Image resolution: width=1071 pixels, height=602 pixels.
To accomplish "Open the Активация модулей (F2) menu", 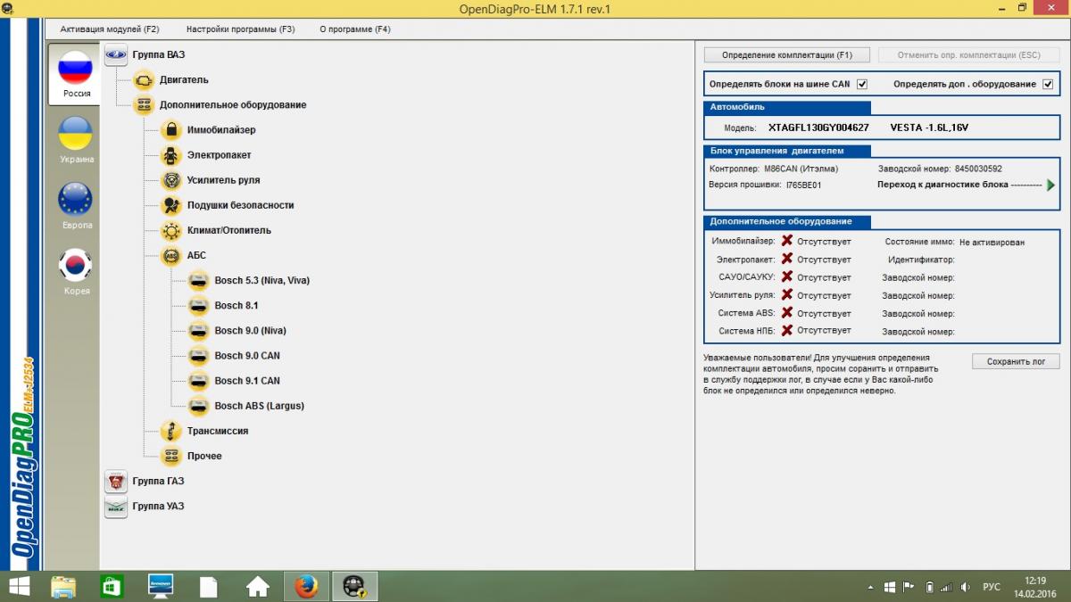I will pos(110,29).
